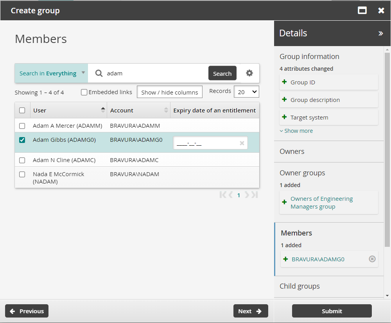The image size is (391, 323).
Task: Uncheck the Adam Gibbs checkbox
Action: (22, 140)
